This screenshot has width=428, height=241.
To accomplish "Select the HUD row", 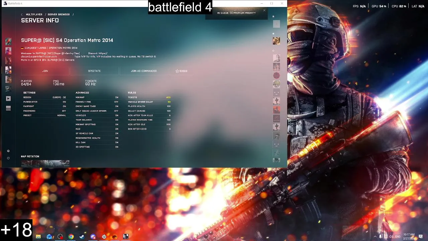I will (97, 129).
